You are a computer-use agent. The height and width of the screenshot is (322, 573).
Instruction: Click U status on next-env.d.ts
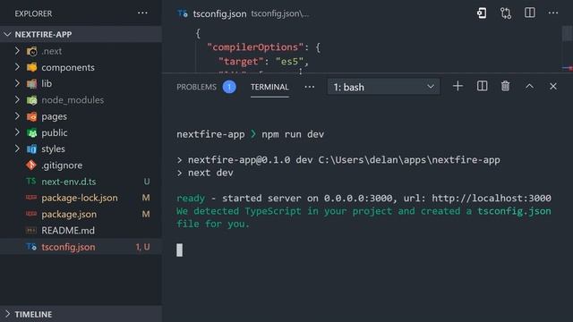(x=147, y=182)
